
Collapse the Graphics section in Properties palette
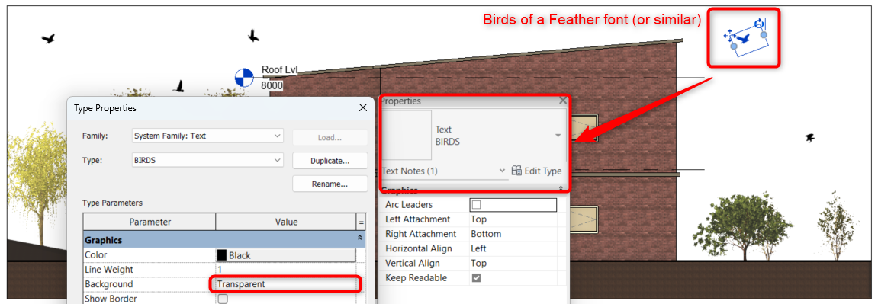pos(561,190)
